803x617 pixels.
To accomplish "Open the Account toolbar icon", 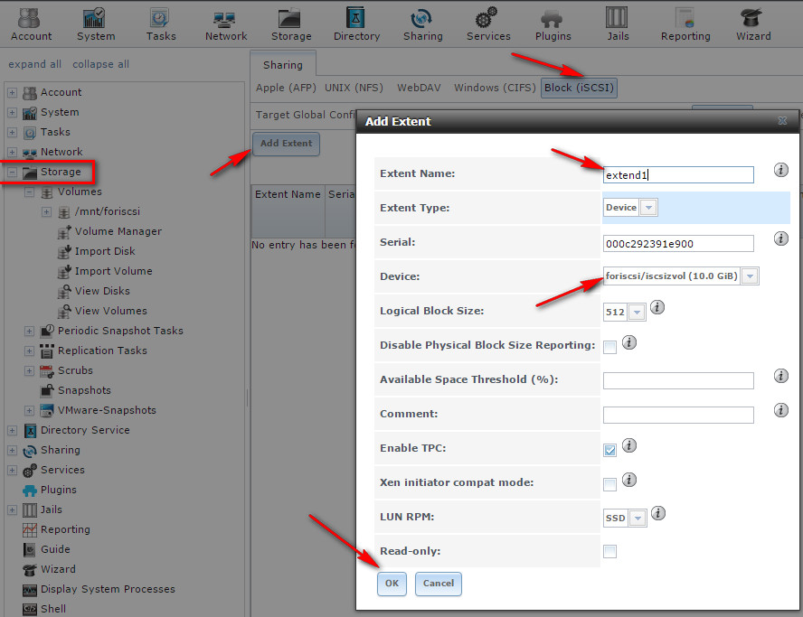I will (31, 24).
